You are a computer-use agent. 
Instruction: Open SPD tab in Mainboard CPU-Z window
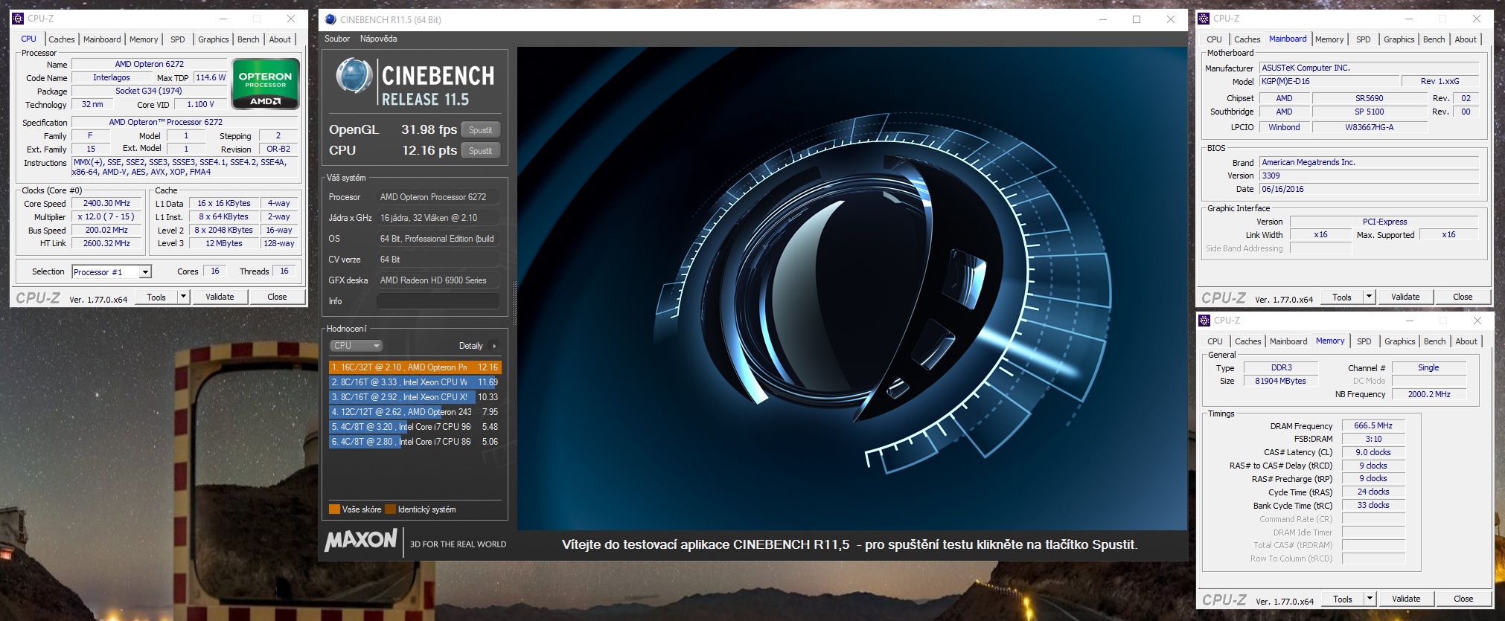tap(1364, 39)
